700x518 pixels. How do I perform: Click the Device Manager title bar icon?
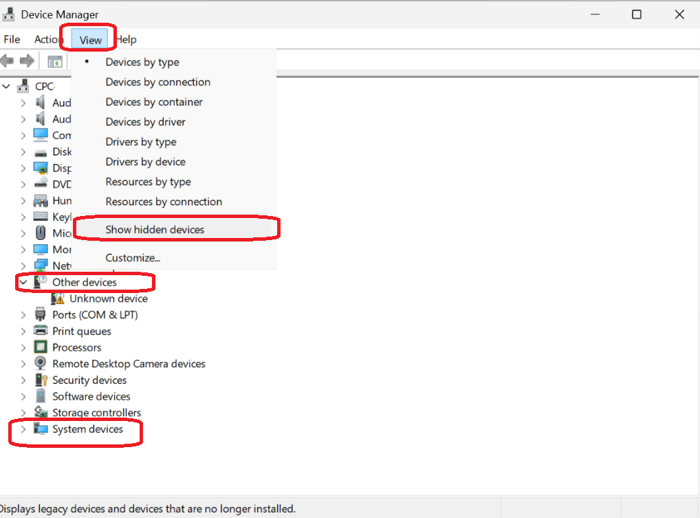(8, 14)
